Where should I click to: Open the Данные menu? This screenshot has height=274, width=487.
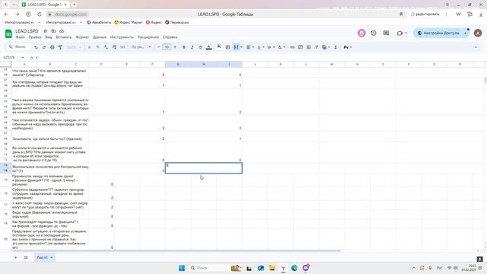pyautogui.click(x=100, y=37)
